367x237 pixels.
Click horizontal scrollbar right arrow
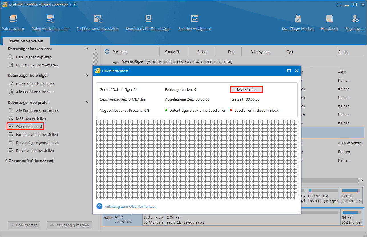(x=362, y=181)
